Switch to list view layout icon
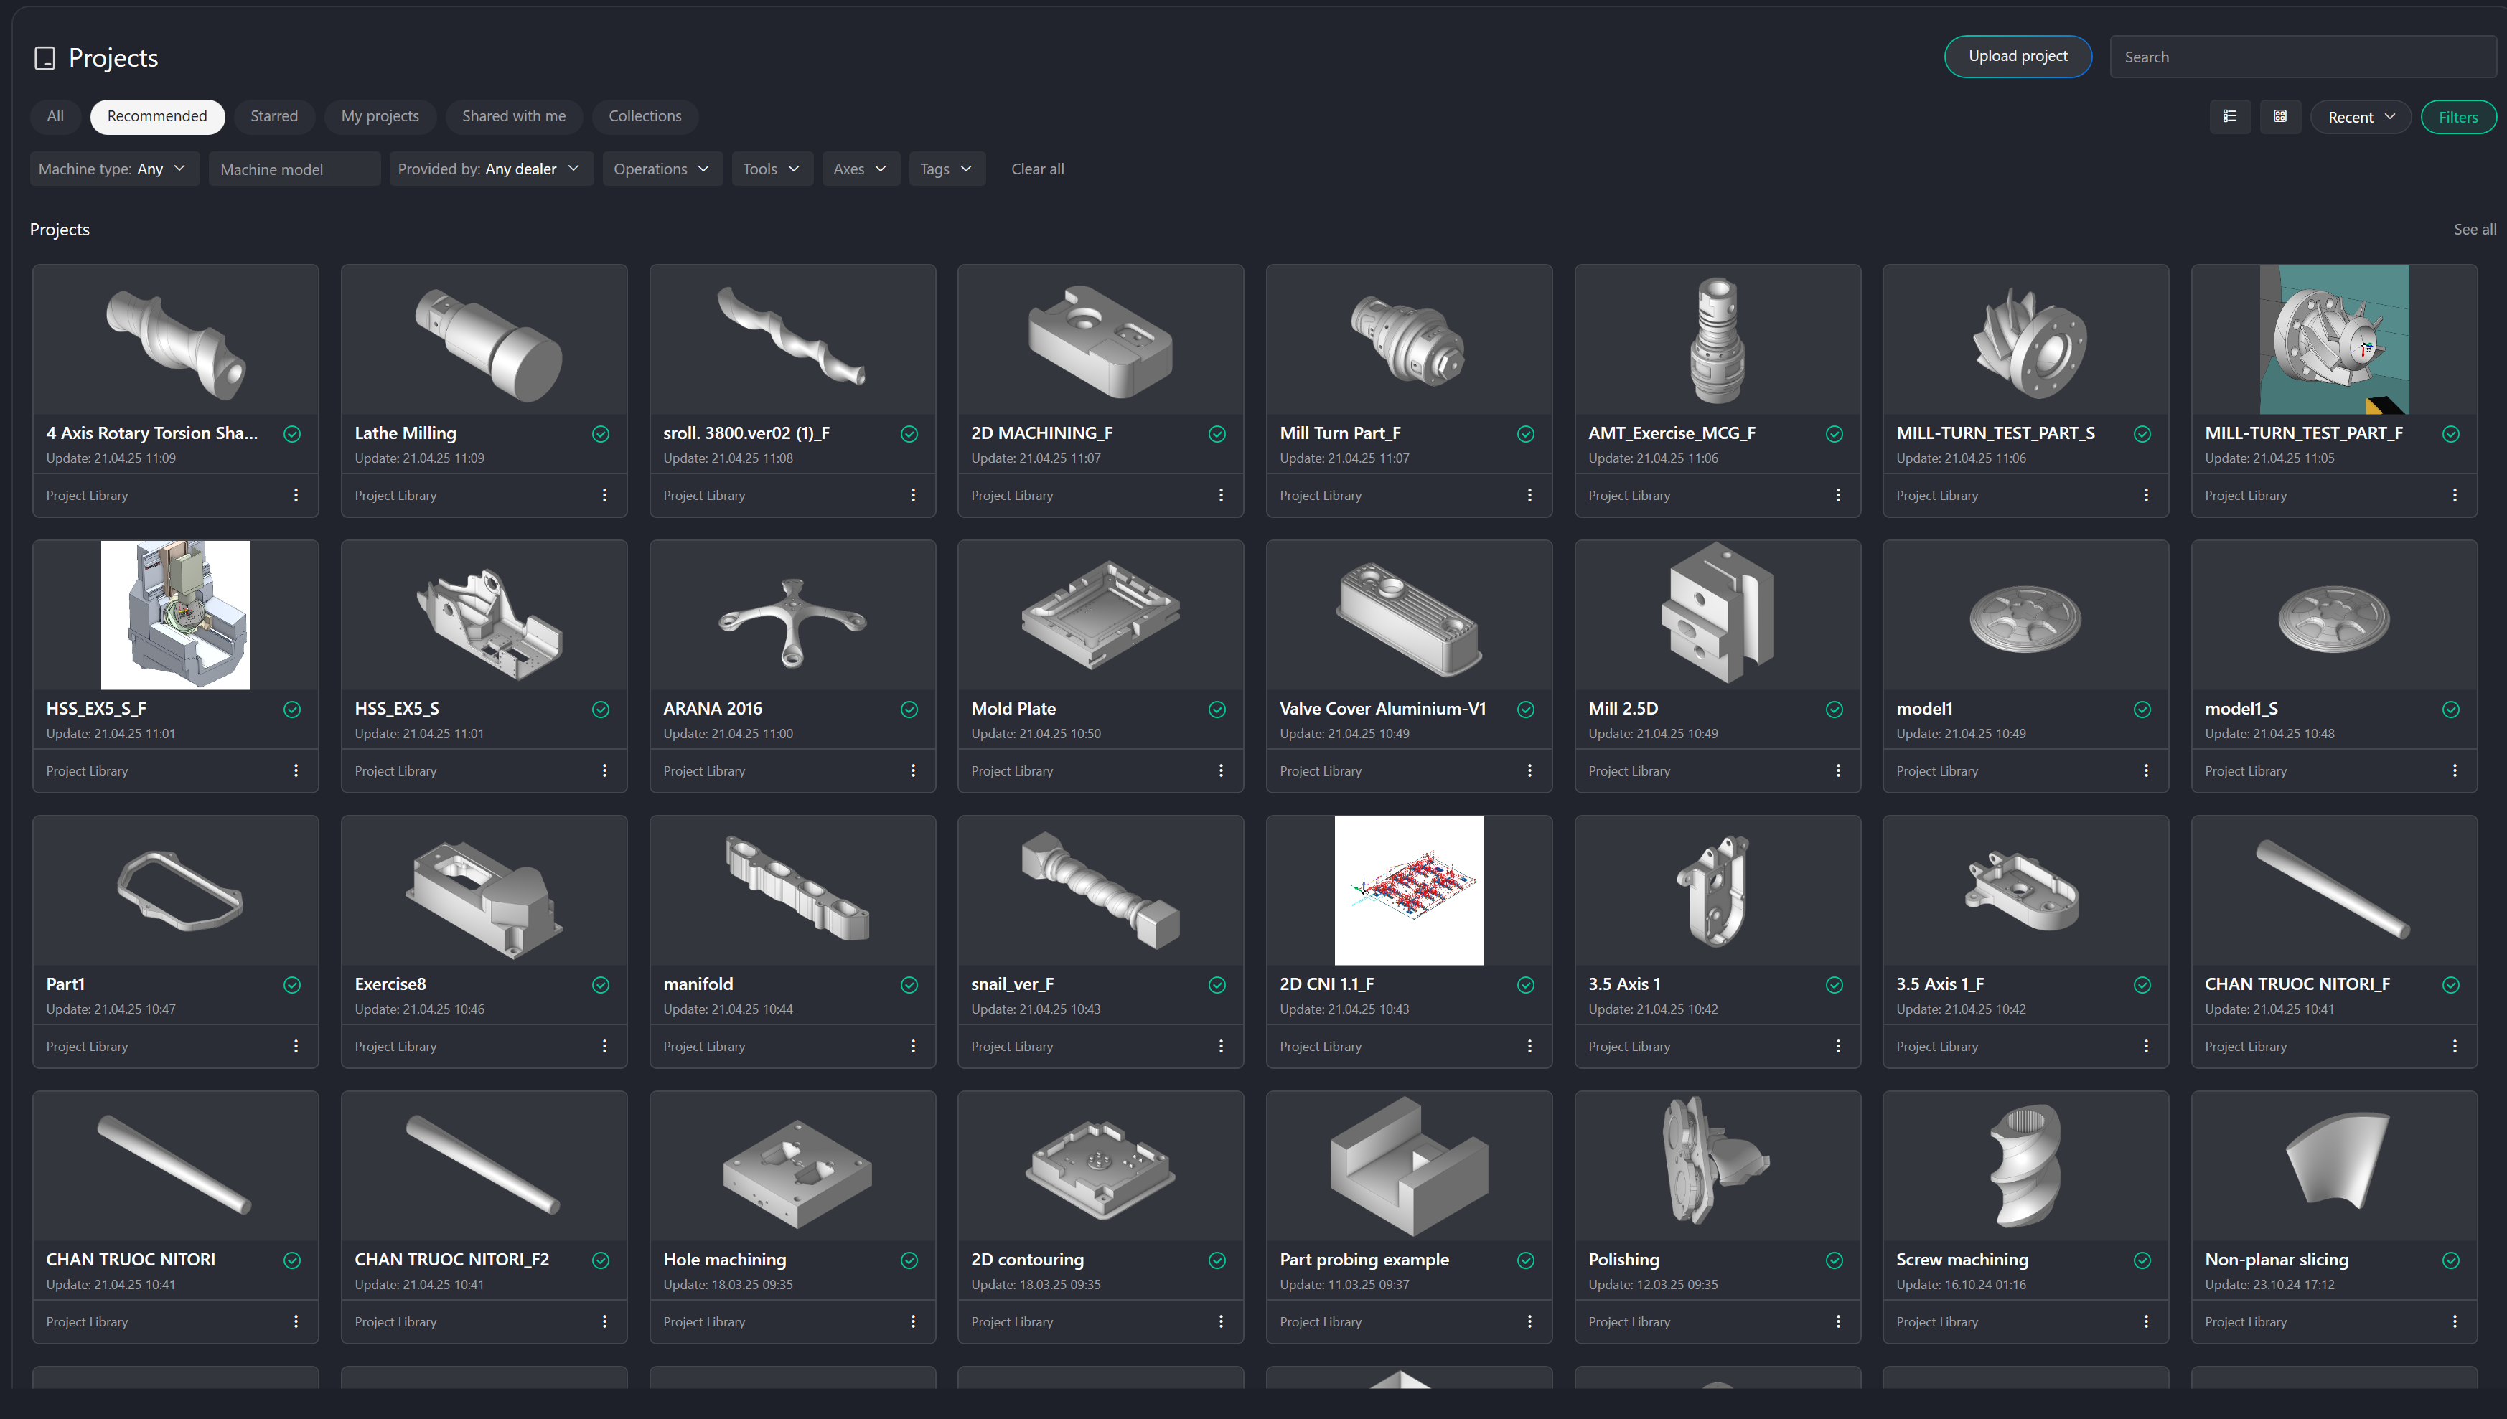The height and width of the screenshot is (1419, 2507). 2229,117
